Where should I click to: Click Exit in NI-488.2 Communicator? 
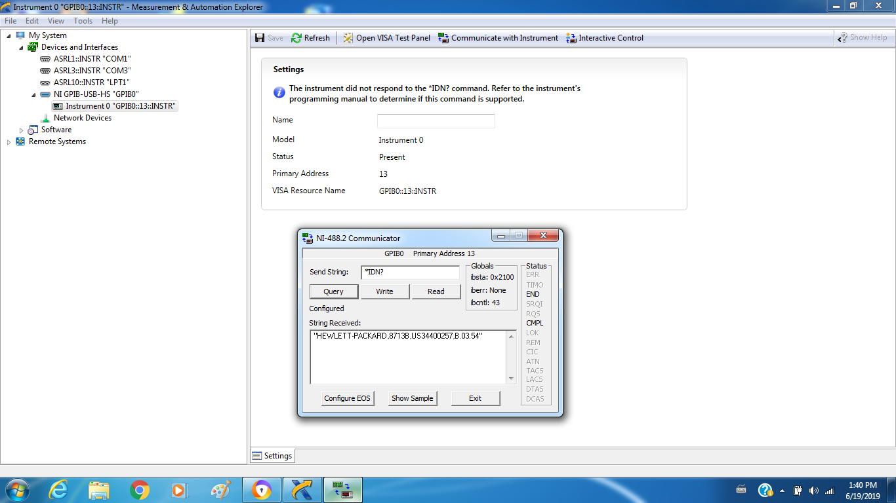476,398
